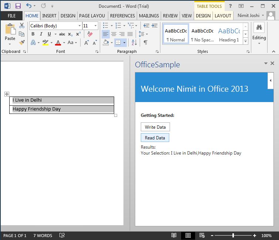Select Print Layout view
Screen dimensions: 279x240
pyautogui.click(x=188, y=235)
